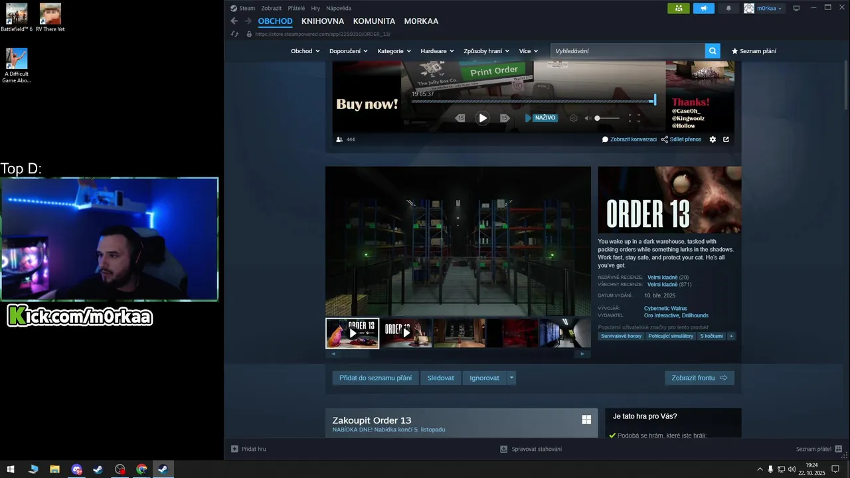Switch to the KOMUNITA tab
This screenshot has height=478, width=850.
tap(374, 21)
